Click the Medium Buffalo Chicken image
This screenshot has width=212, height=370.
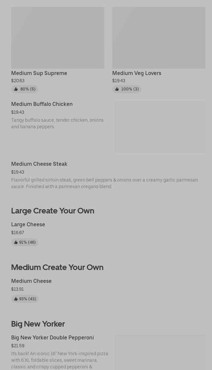coord(160,127)
